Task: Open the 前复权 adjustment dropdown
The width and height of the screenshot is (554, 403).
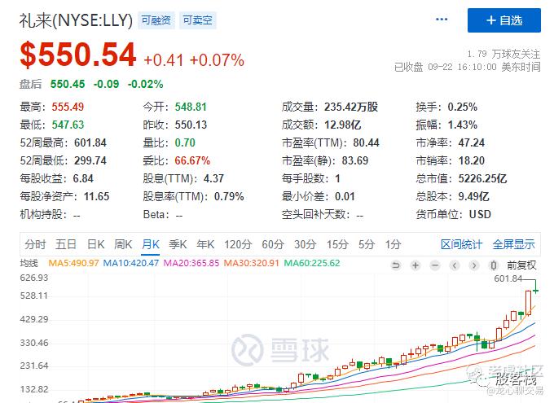Action: (521, 265)
